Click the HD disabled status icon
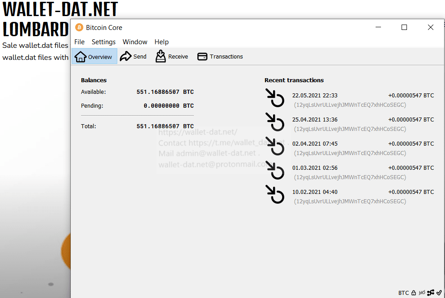The height and width of the screenshot is (298, 445). coord(422,293)
